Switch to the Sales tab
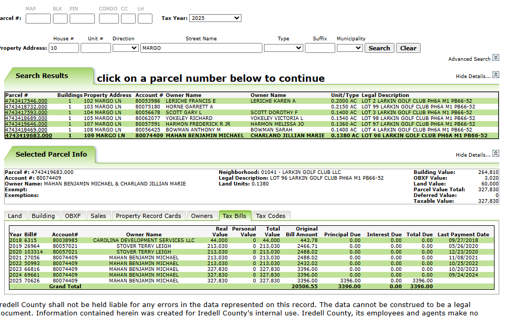This screenshot has height=317, width=516. tap(98, 216)
